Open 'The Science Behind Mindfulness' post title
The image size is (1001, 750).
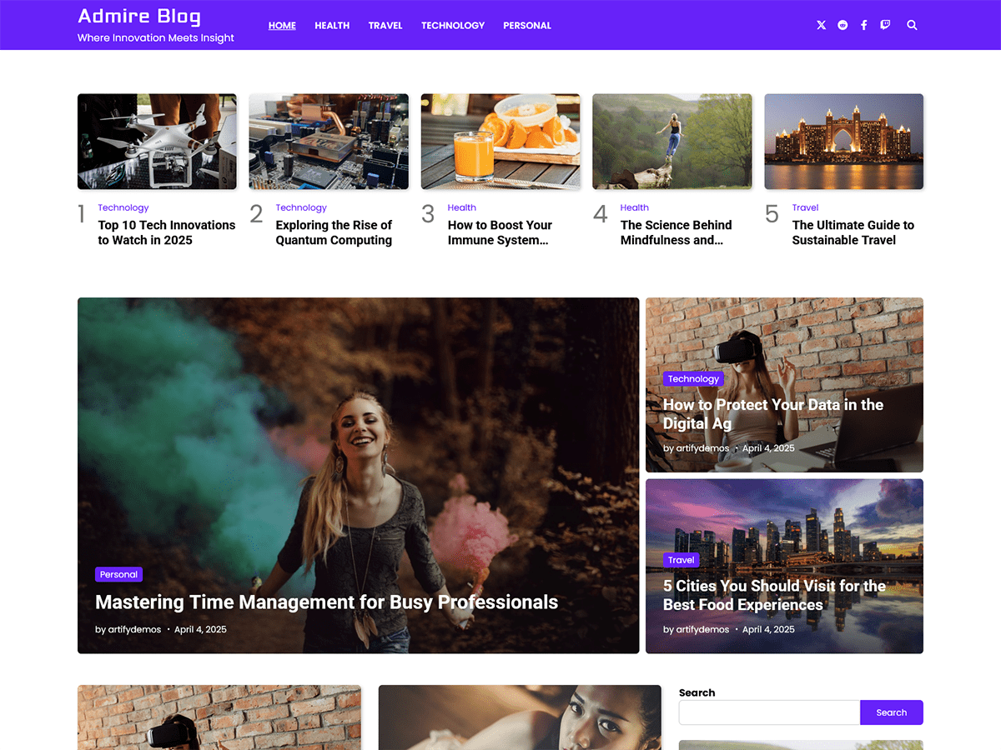point(676,232)
